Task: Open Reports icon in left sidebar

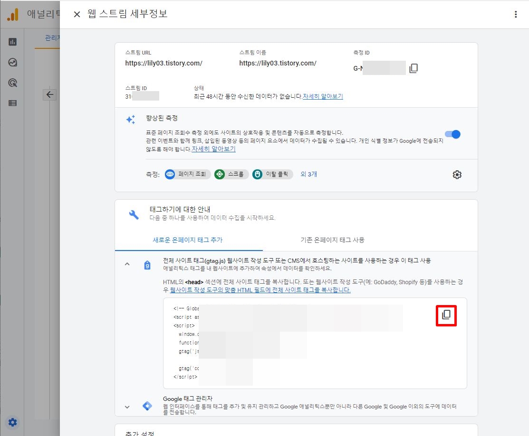Action: click(12, 42)
